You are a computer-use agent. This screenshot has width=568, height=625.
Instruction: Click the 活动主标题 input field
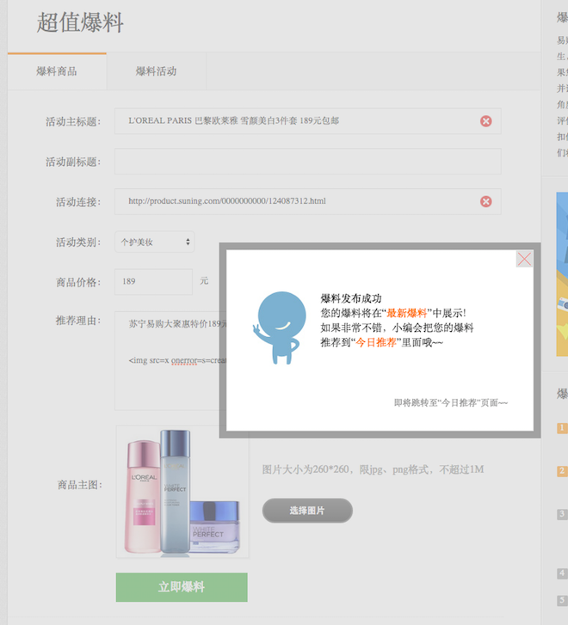pos(308,121)
